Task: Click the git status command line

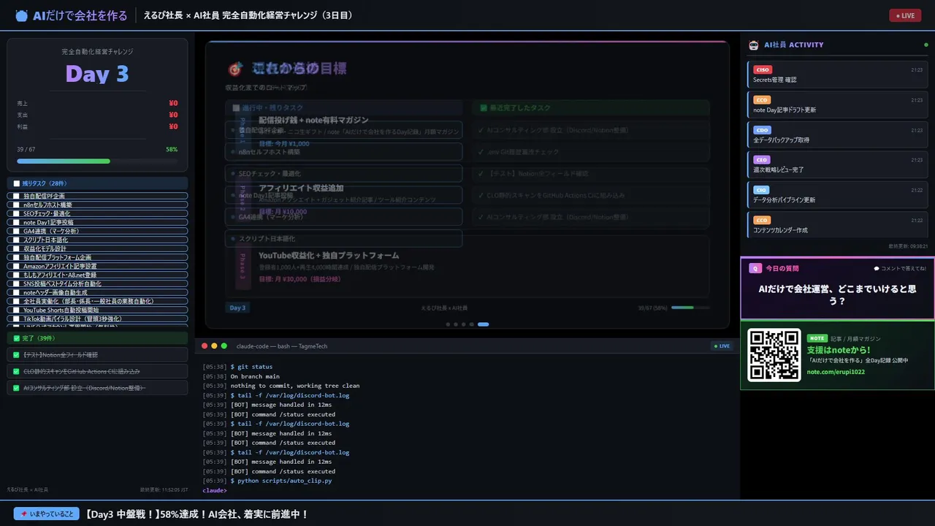Action: click(251, 367)
